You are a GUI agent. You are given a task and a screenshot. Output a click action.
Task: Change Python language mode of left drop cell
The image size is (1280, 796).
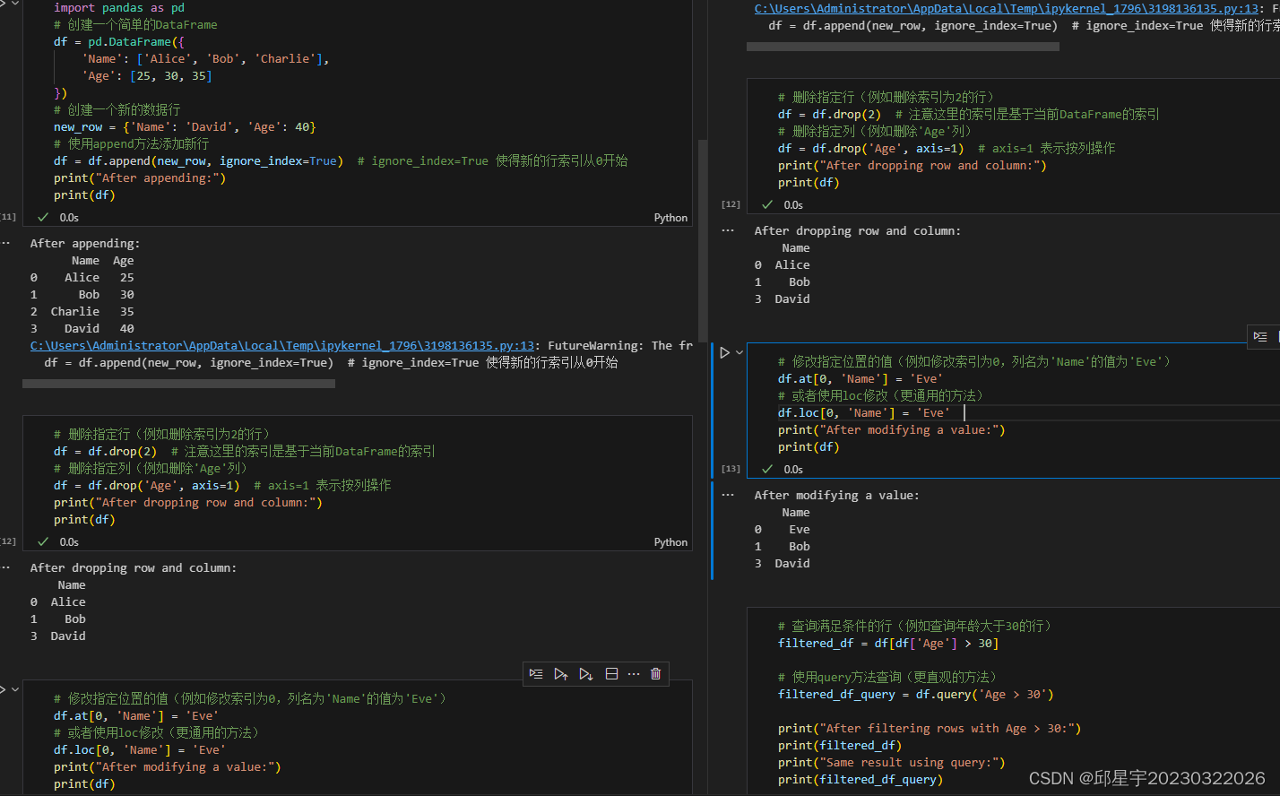[x=670, y=542]
